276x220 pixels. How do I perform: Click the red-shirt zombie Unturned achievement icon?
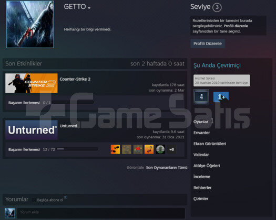138,149
